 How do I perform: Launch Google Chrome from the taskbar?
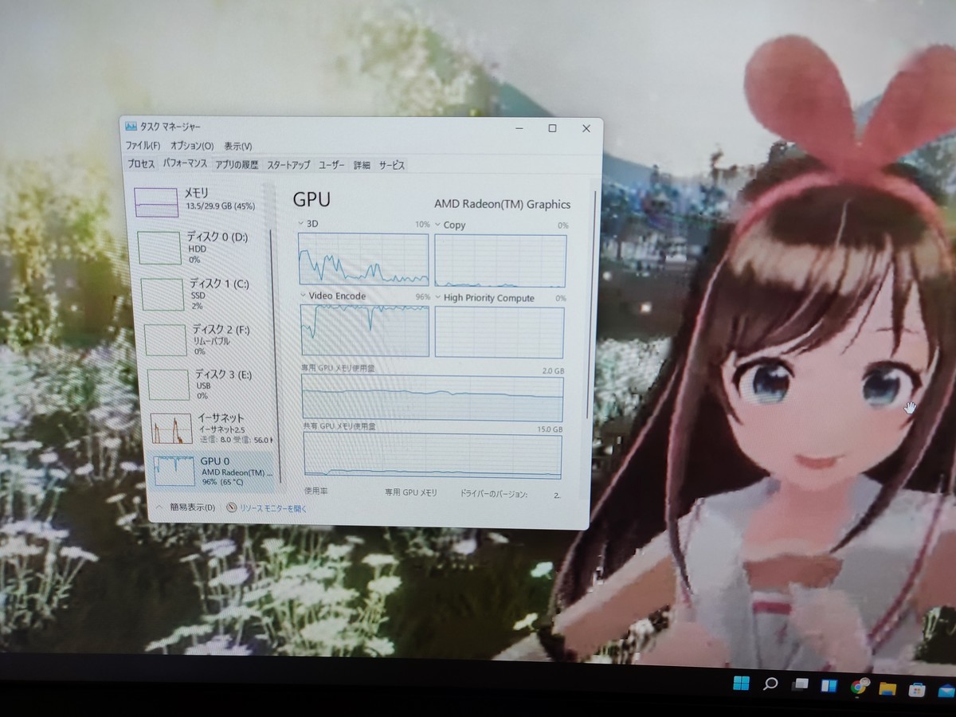859,686
